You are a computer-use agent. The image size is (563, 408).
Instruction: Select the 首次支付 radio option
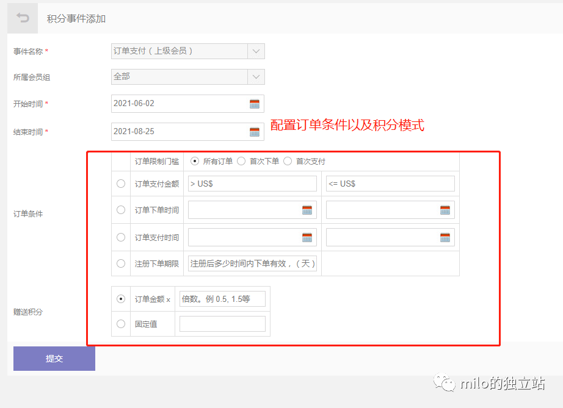pos(287,161)
